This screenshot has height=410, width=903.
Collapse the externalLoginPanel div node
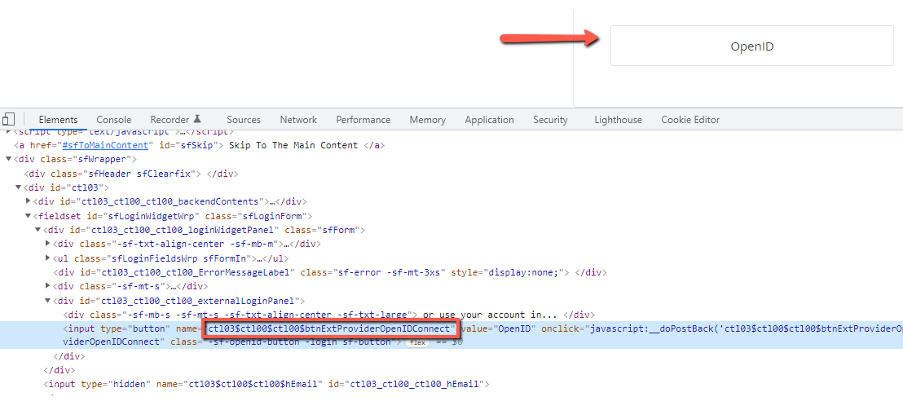pos(48,301)
